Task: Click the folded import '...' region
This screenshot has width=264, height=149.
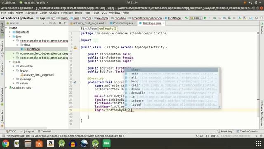Action: tap(95, 41)
